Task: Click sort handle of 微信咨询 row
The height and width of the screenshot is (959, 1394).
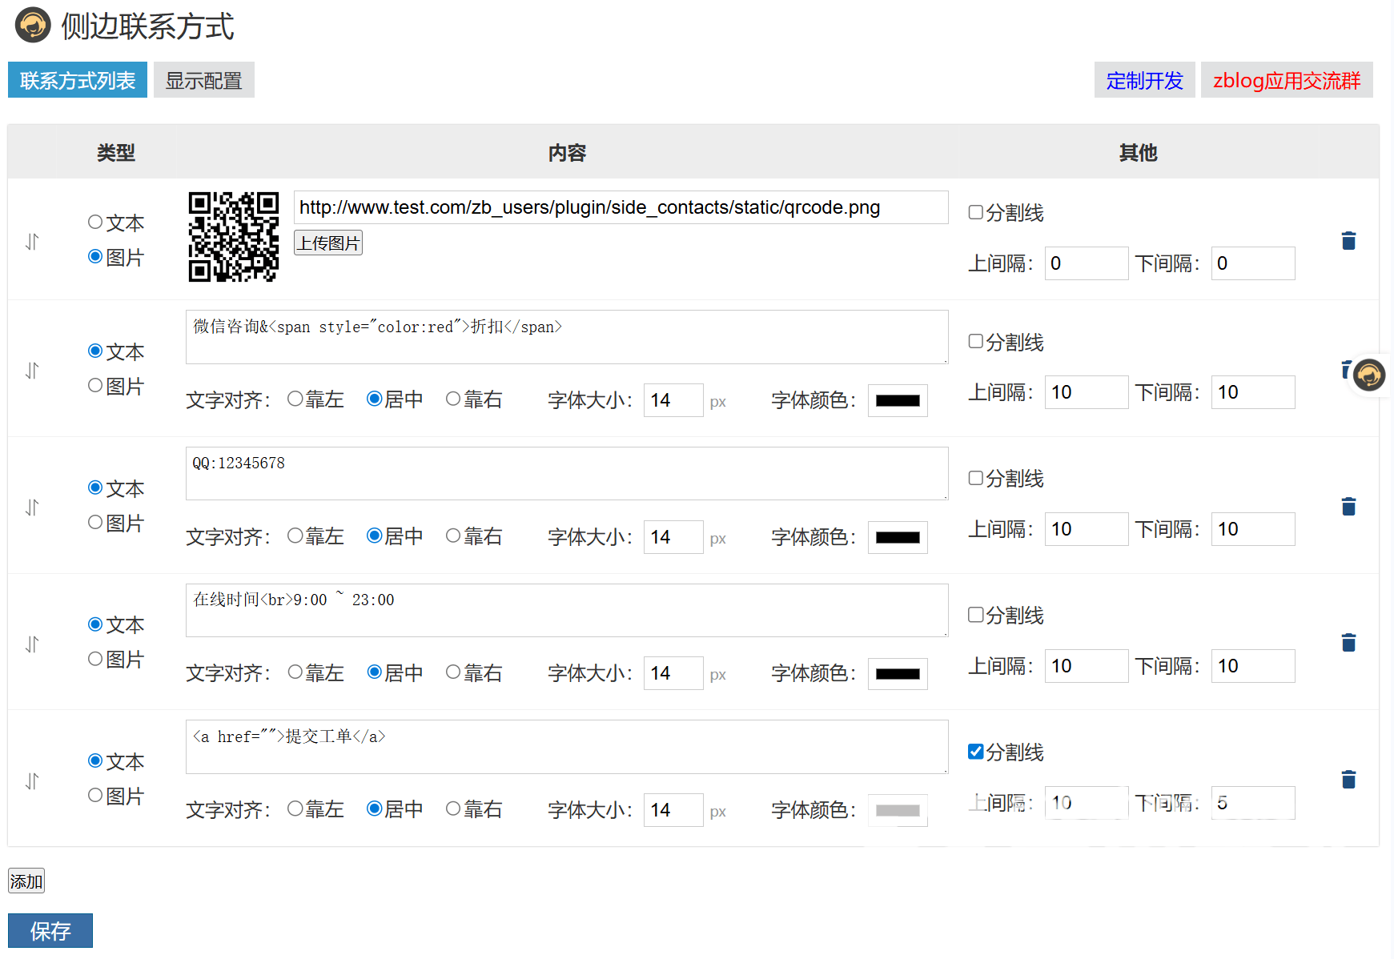Action: pyautogui.click(x=32, y=371)
